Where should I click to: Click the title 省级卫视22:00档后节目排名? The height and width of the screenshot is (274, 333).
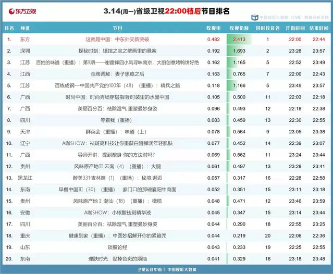pos(182,11)
